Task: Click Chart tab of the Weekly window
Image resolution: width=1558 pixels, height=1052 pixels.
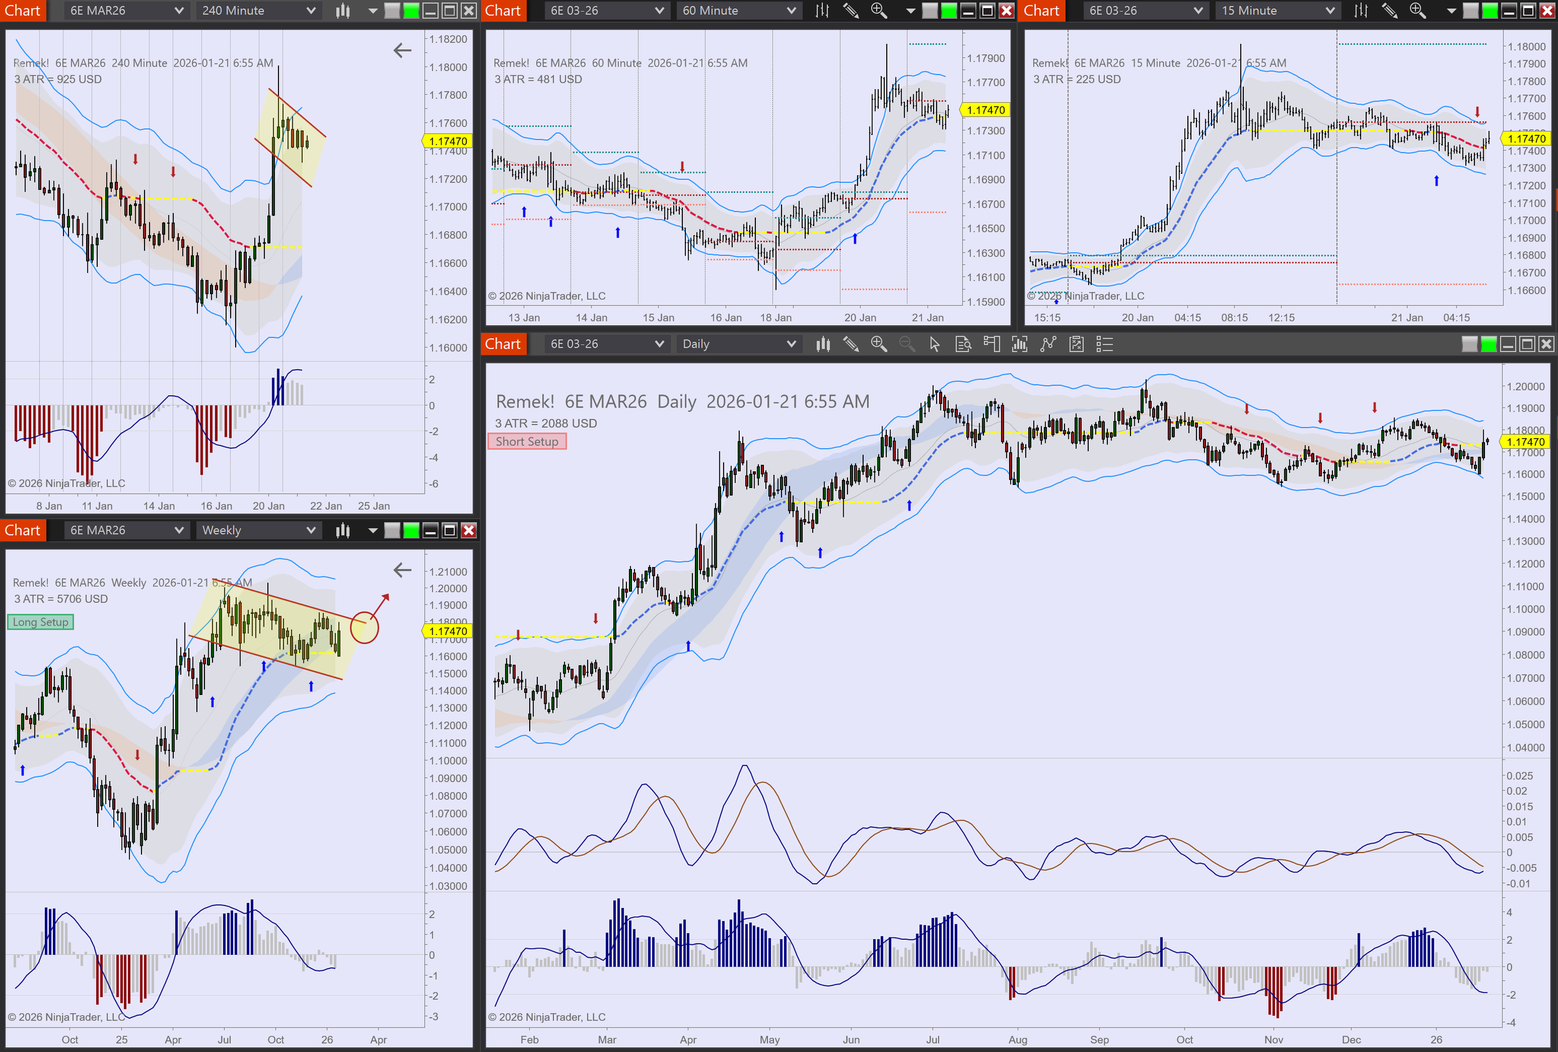Action: click(23, 530)
